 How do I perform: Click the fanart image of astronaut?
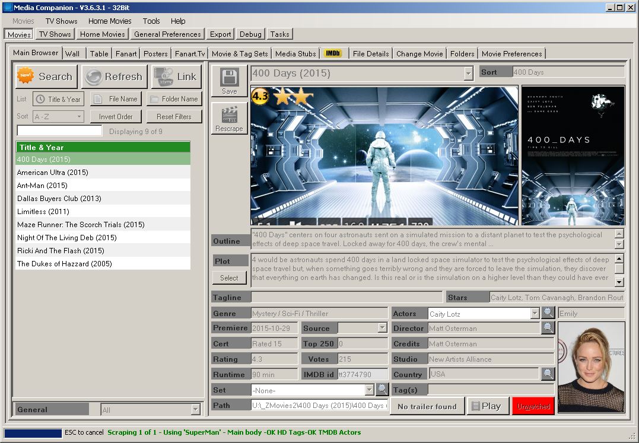click(x=384, y=155)
